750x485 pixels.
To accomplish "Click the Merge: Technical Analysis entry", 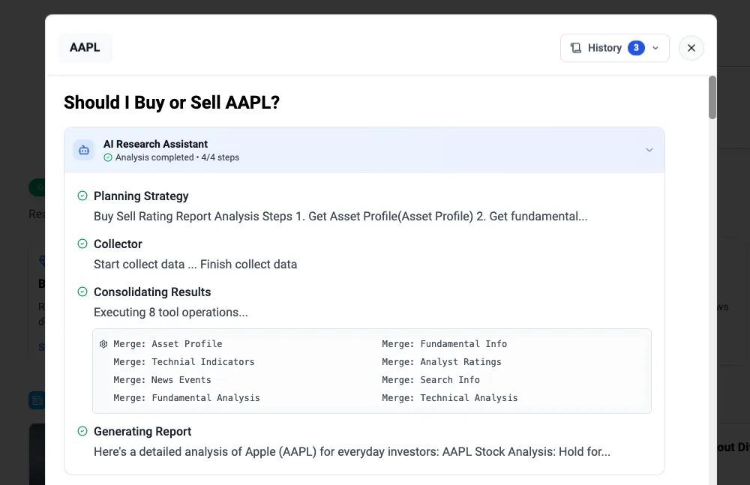I will click(x=449, y=398).
